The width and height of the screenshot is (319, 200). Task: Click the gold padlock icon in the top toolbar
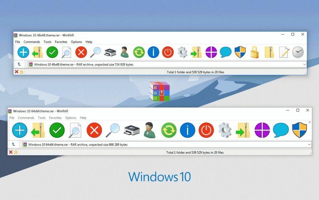pos(254,52)
